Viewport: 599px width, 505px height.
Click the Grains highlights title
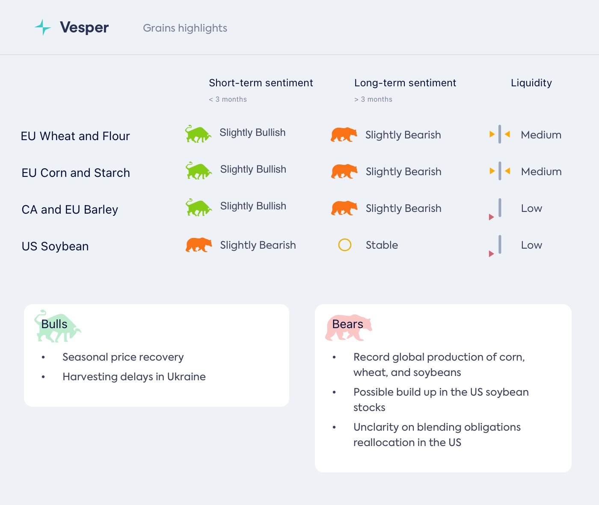tap(185, 28)
